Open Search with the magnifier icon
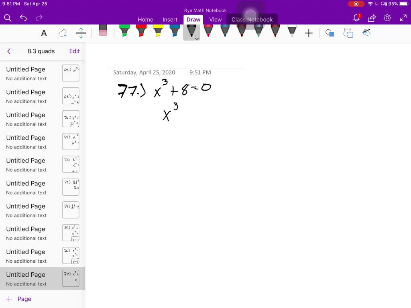Viewport: 411px width, 308px height. point(8,18)
